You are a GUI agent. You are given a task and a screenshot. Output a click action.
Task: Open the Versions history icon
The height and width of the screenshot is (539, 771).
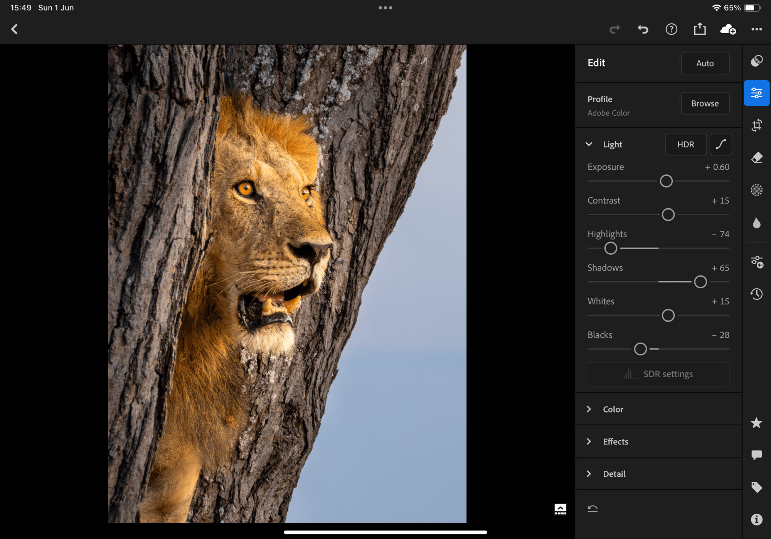[x=756, y=294]
